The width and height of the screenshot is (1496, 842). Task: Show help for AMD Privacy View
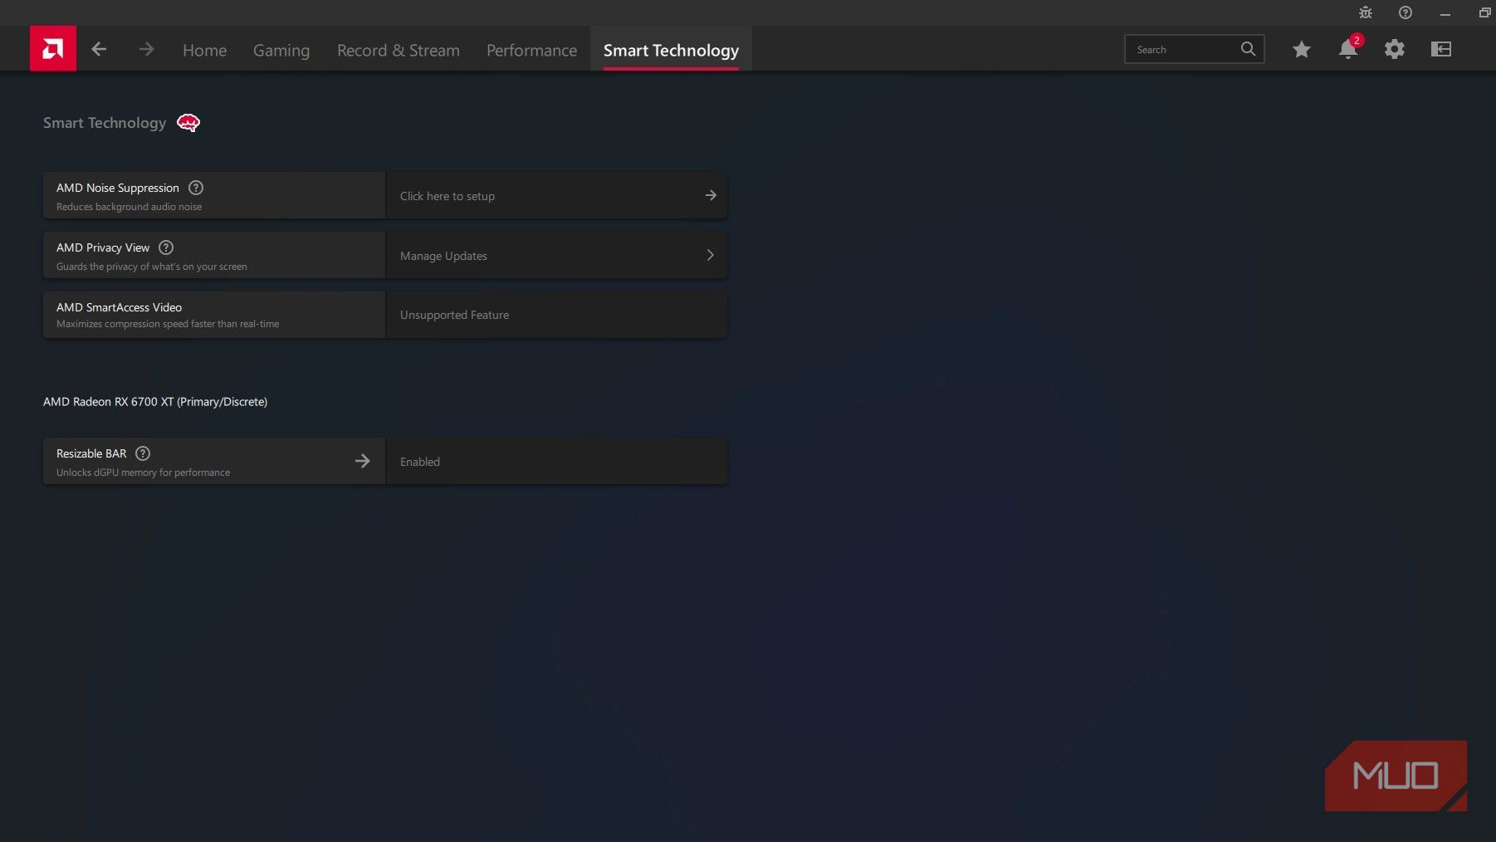pyautogui.click(x=166, y=247)
